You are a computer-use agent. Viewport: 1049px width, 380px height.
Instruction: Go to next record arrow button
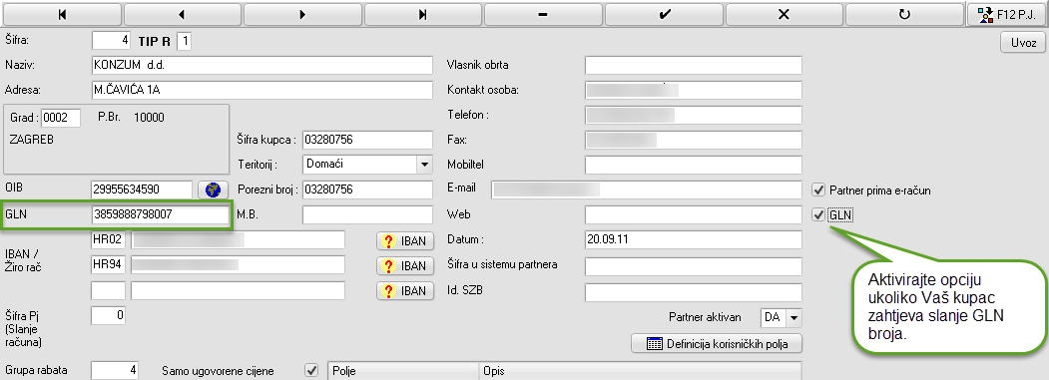click(303, 14)
